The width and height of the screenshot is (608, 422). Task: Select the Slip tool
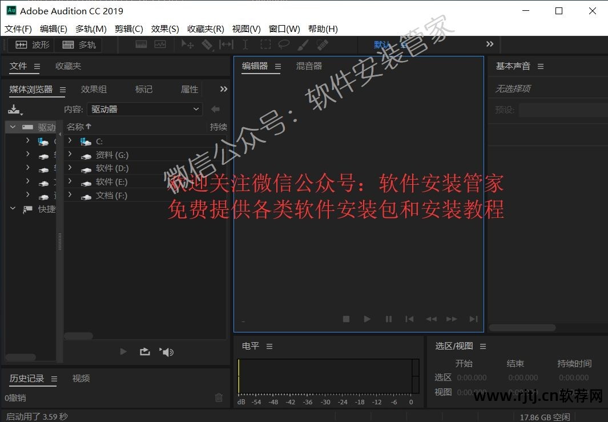[x=226, y=45]
